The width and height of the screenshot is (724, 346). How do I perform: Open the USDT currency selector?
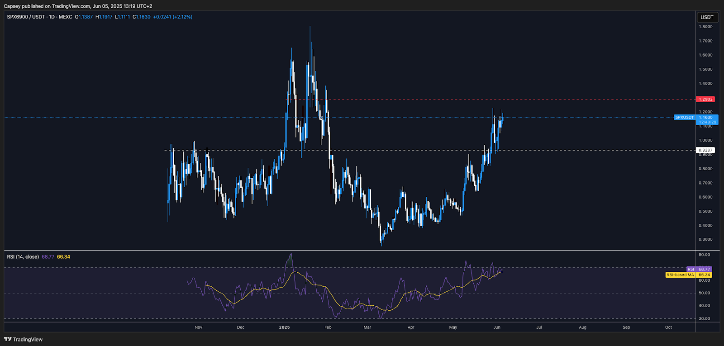[x=707, y=17]
